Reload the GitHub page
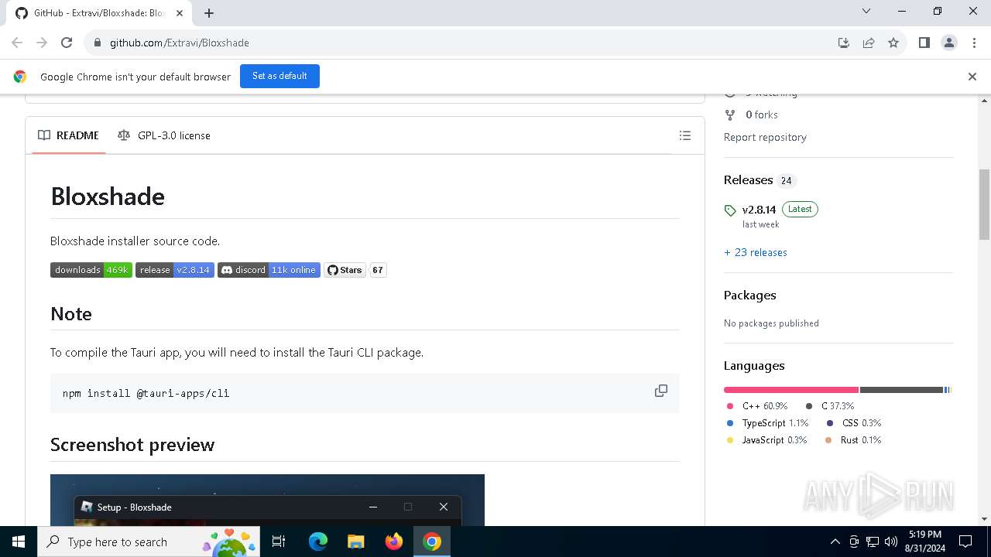The height and width of the screenshot is (557, 991). click(x=67, y=43)
